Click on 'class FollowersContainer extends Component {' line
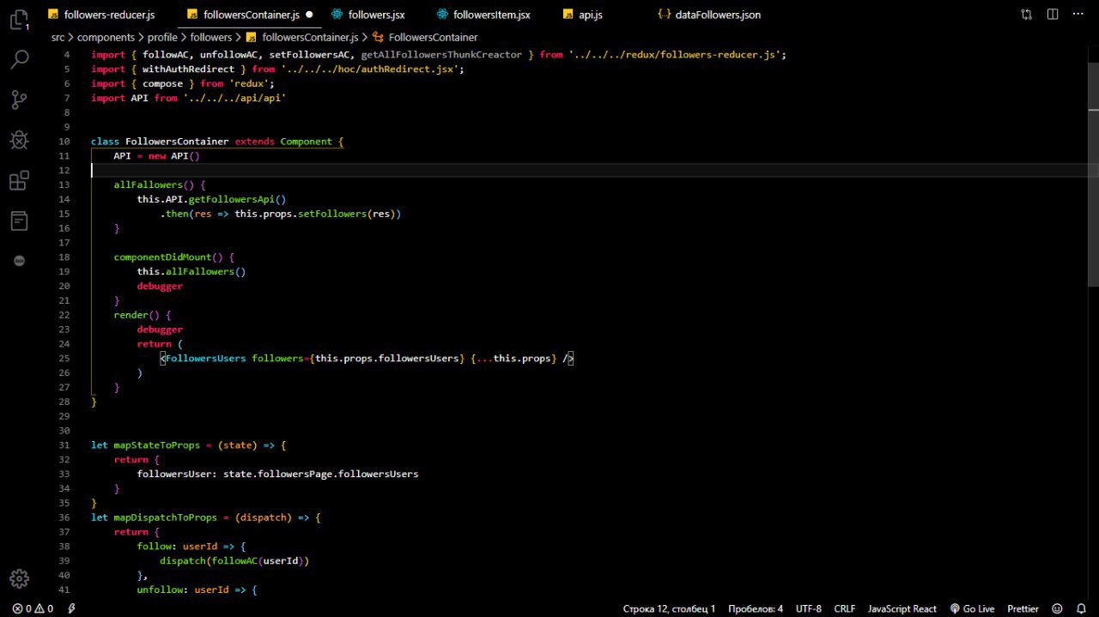 point(217,142)
